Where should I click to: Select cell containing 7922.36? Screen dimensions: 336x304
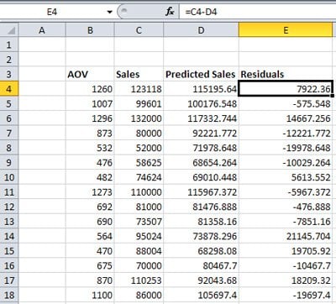pyautogui.click(x=286, y=89)
